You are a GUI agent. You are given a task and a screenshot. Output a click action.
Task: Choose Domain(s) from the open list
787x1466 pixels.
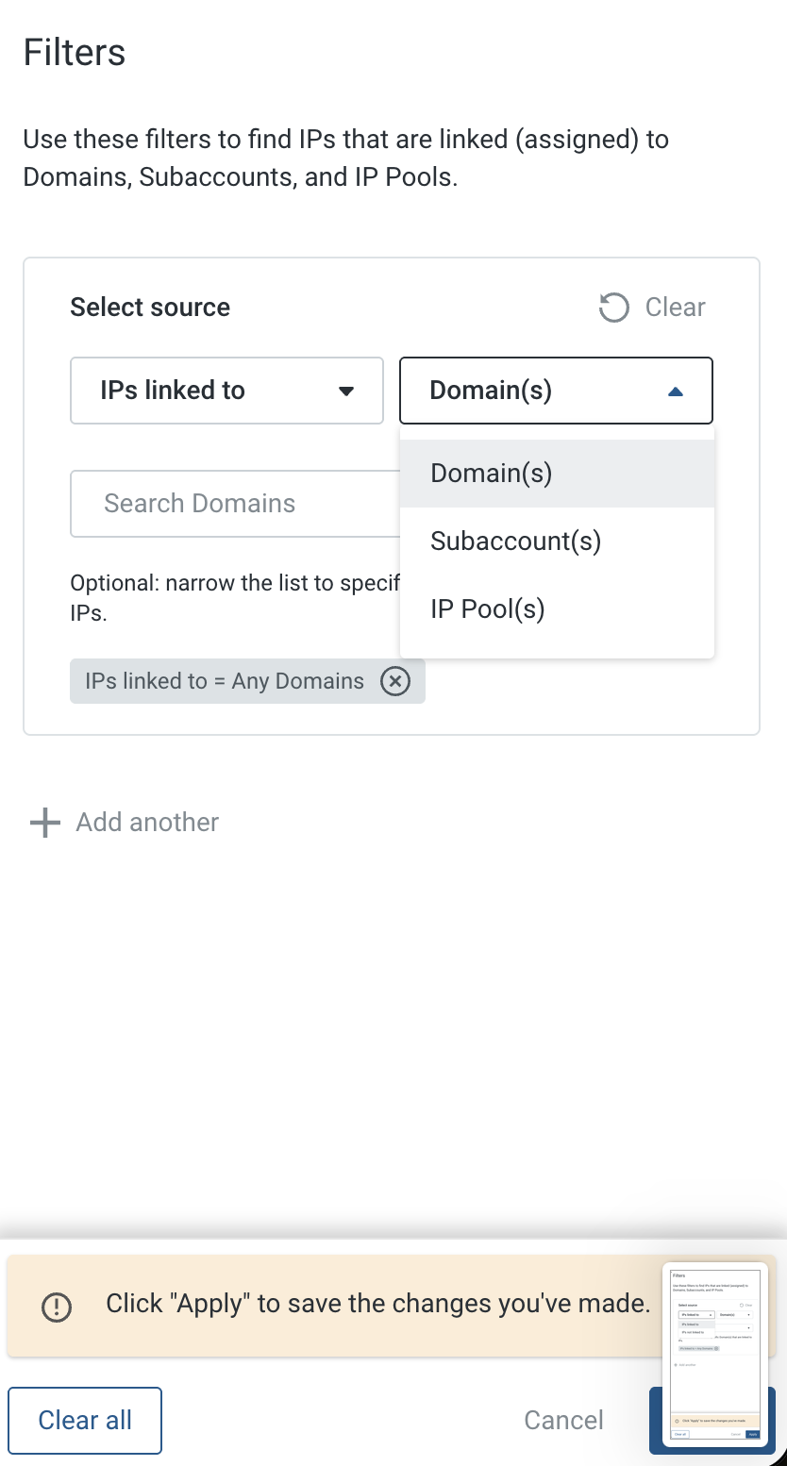(x=557, y=474)
